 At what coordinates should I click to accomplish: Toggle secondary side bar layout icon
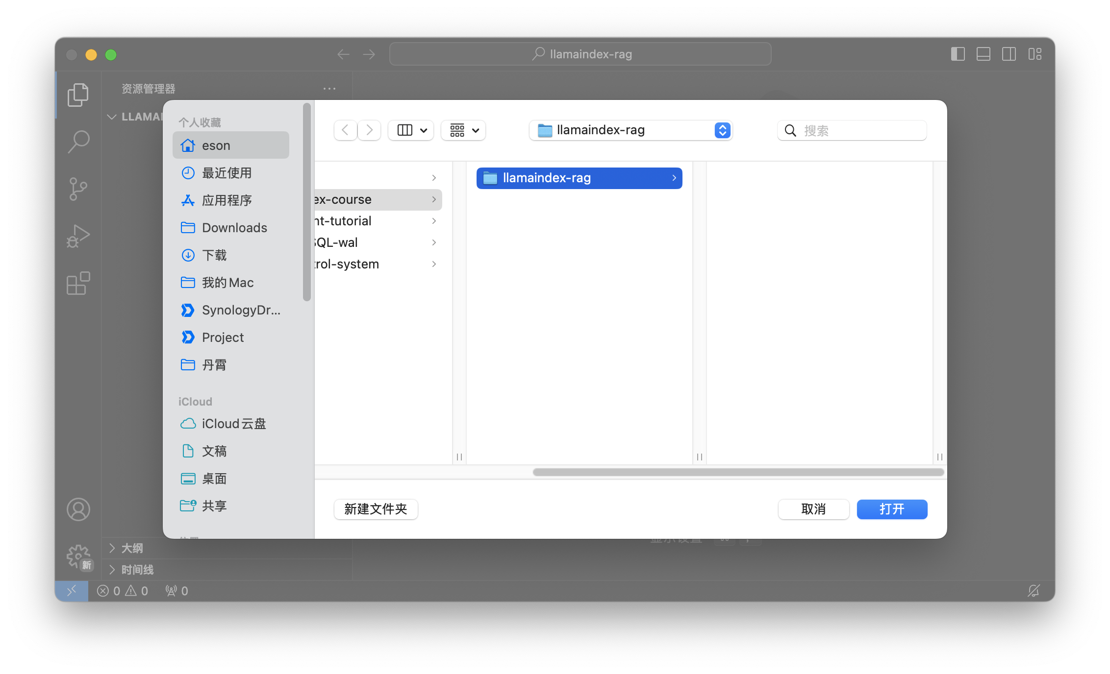[x=1009, y=54]
